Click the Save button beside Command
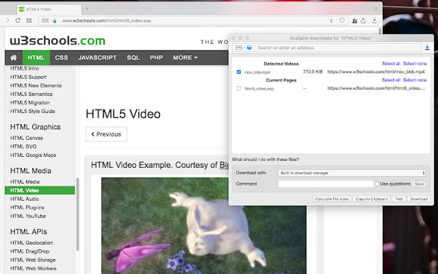 [x=419, y=184]
